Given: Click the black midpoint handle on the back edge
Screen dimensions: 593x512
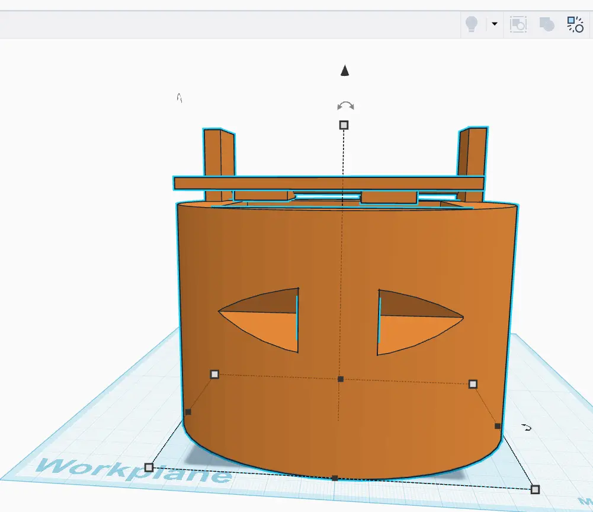Looking at the screenshot, I should 341,379.
